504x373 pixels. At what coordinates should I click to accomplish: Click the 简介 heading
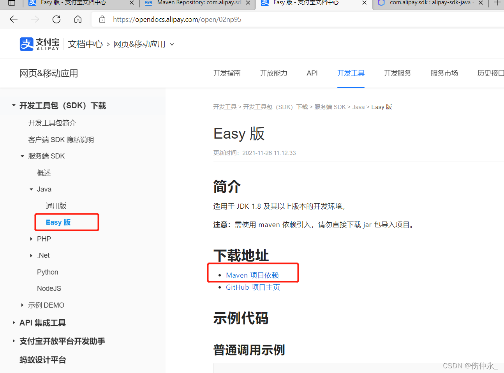pos(227,187)
